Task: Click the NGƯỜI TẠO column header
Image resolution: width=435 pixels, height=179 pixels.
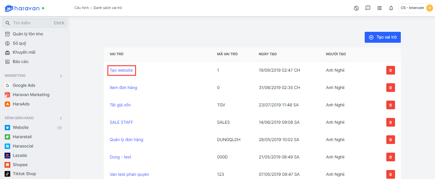Action: pyautogui.click(x=336, y=54)
